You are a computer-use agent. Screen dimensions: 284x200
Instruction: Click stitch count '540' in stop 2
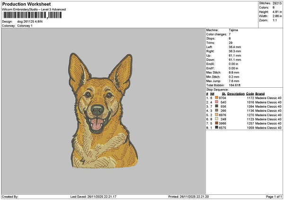[x=223, y=102]
